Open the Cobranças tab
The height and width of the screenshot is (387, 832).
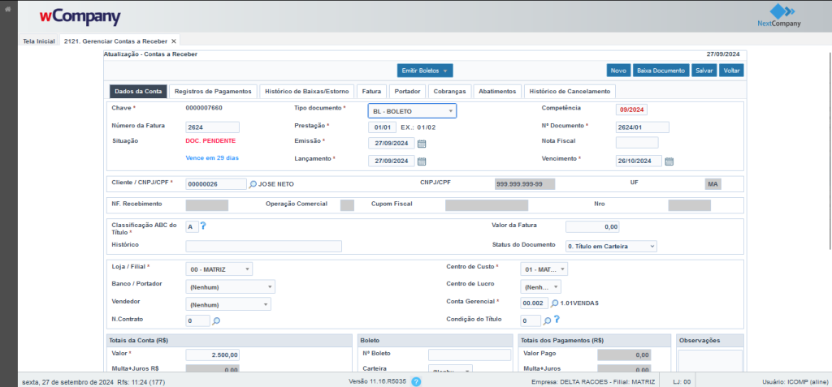coord(449,91)
